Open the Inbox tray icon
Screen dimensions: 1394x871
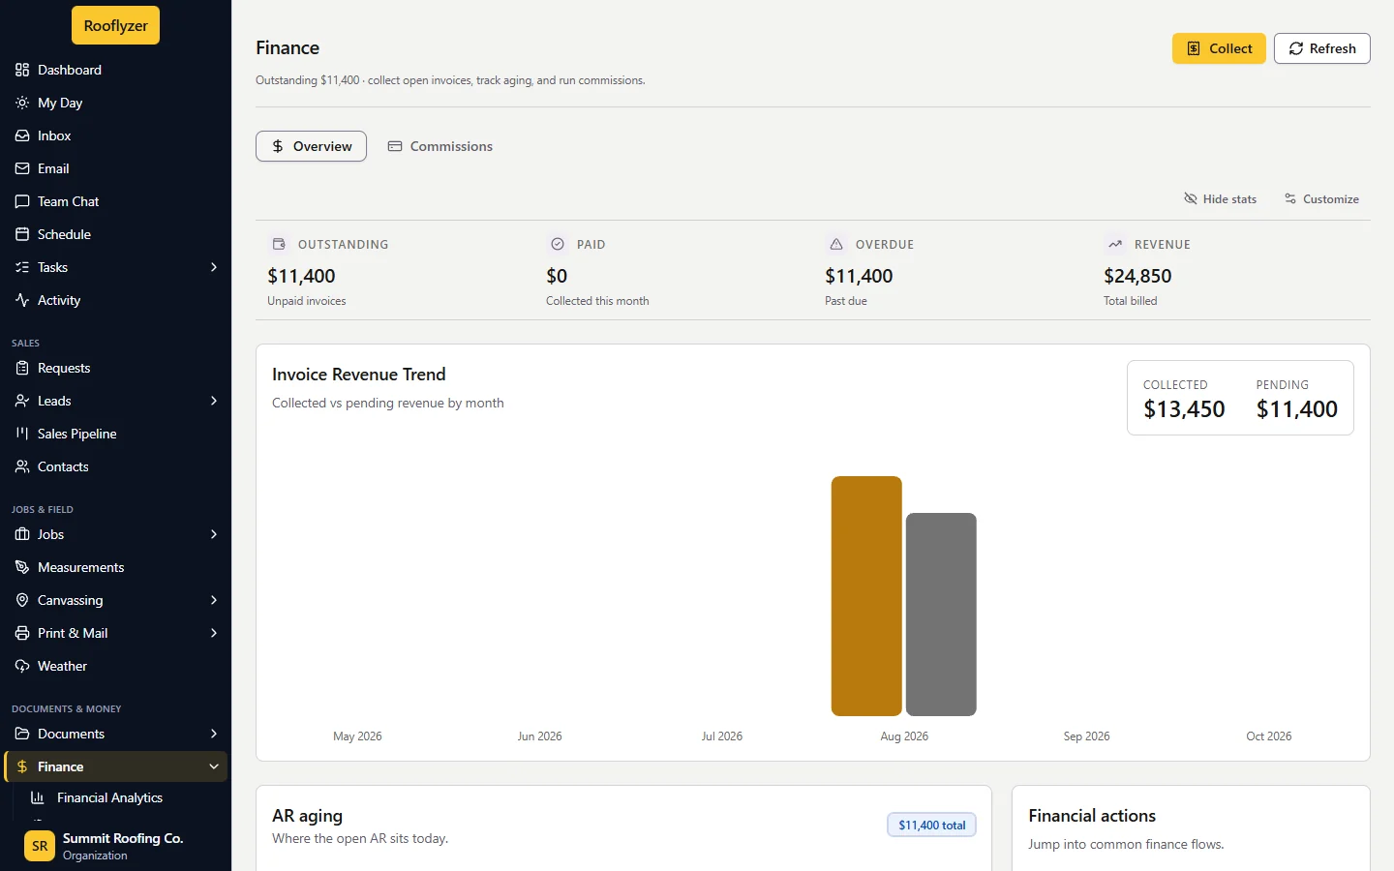coord(22,135)
